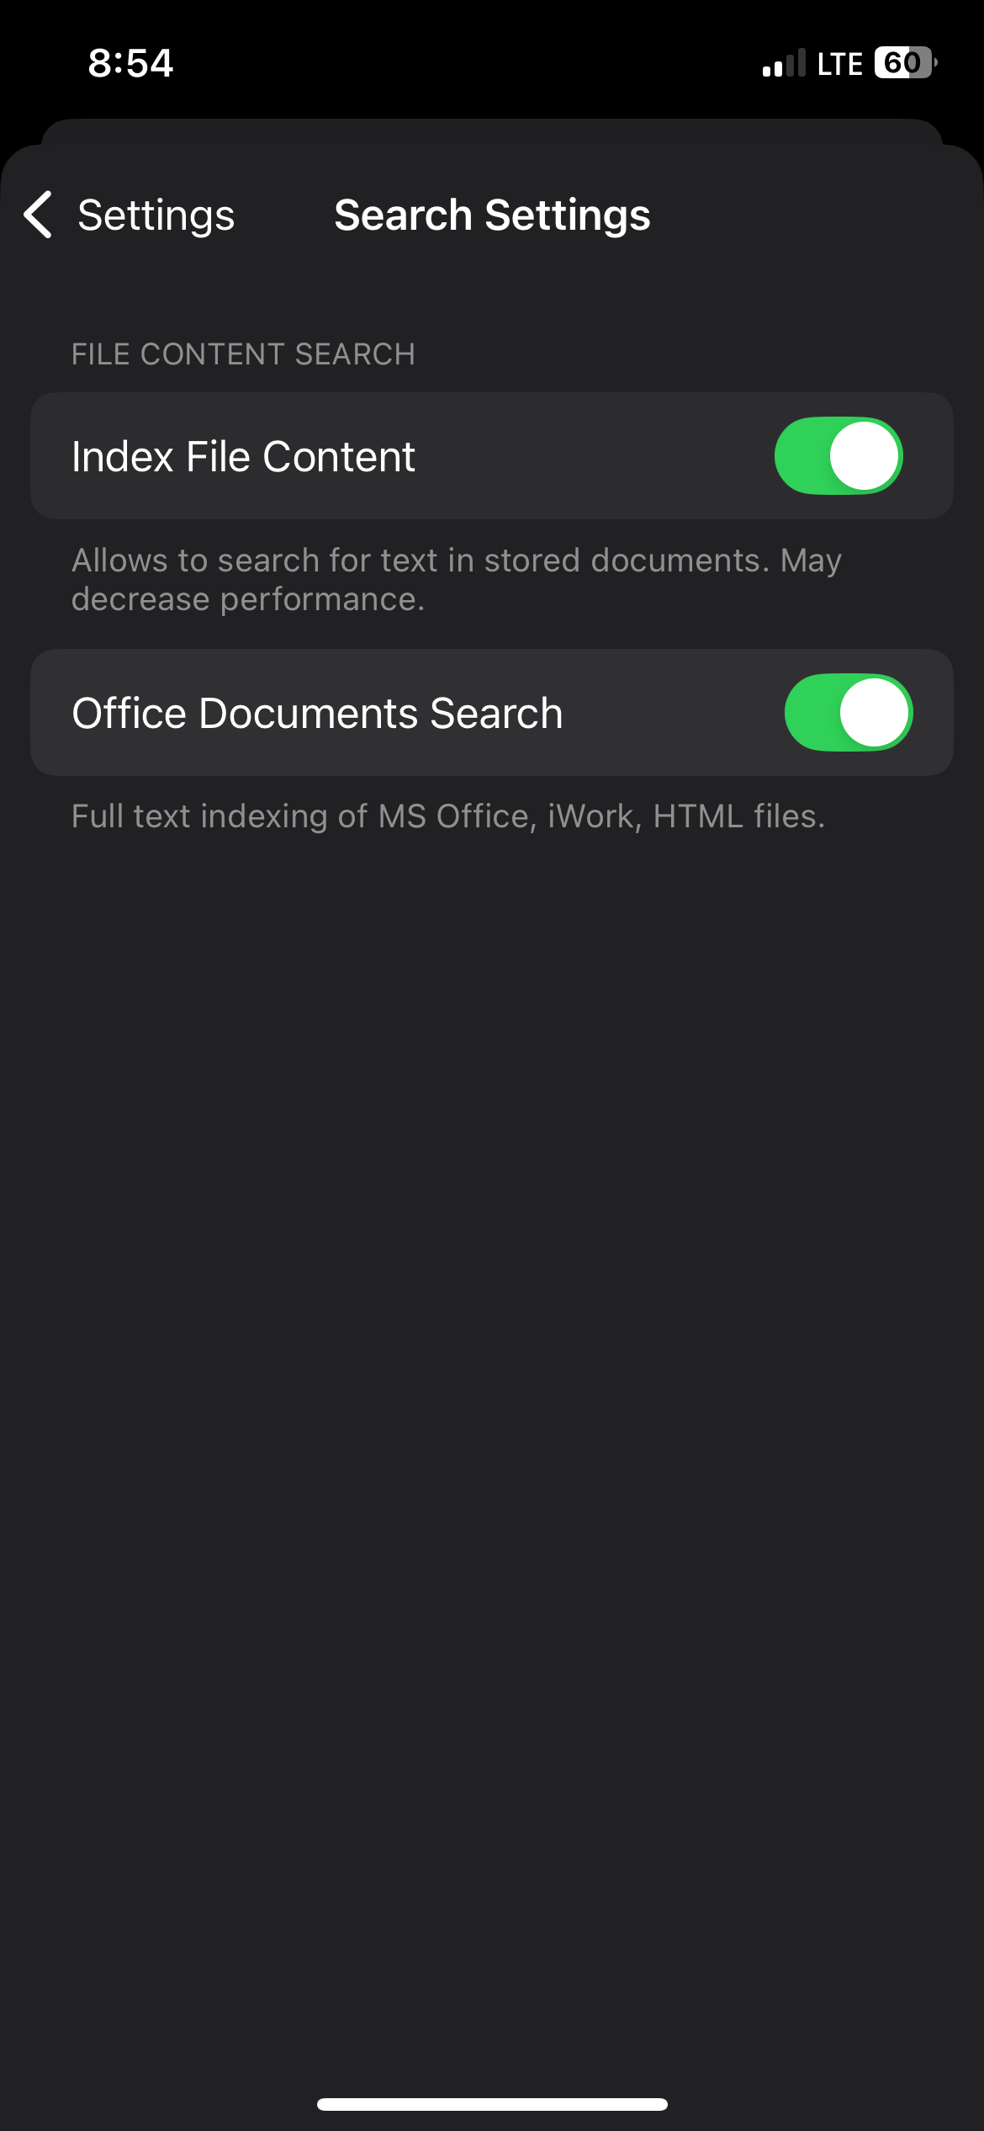Go back via the Settings label
Viewport: 984px width, 2131px height.
(x=156, y=215)
